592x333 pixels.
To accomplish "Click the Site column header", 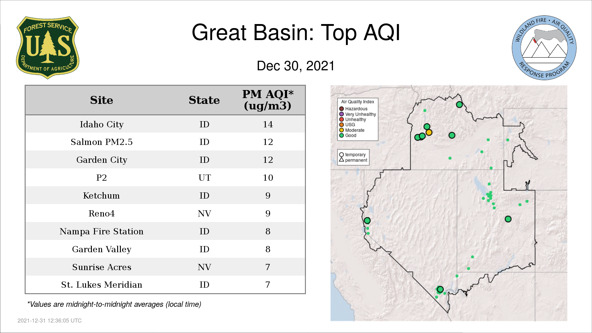I will tap(101, 100).
